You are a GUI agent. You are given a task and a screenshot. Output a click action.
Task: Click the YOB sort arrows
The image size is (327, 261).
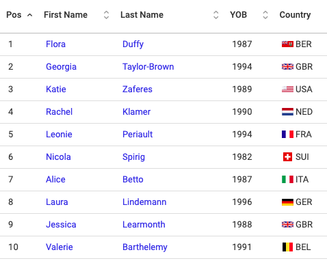pos(265,15)
